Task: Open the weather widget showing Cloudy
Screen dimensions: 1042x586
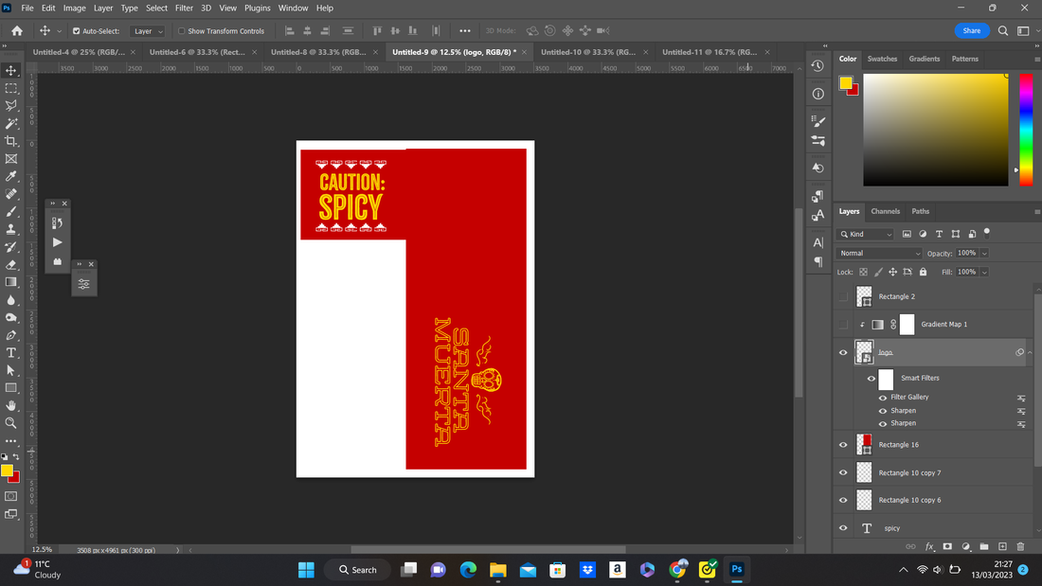Action: pos(37,569)
